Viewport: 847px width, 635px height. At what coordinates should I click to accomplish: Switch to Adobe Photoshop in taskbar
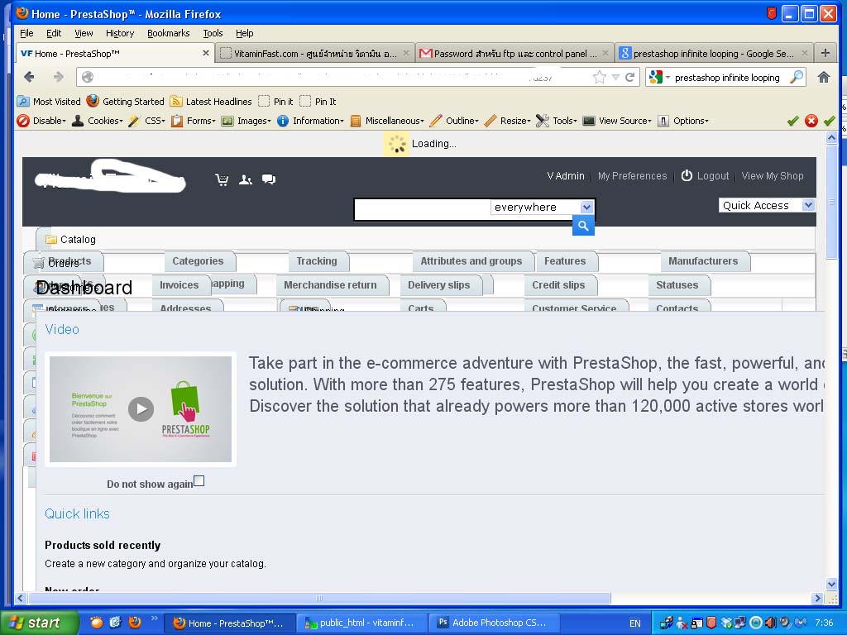(x=495, y=623)
